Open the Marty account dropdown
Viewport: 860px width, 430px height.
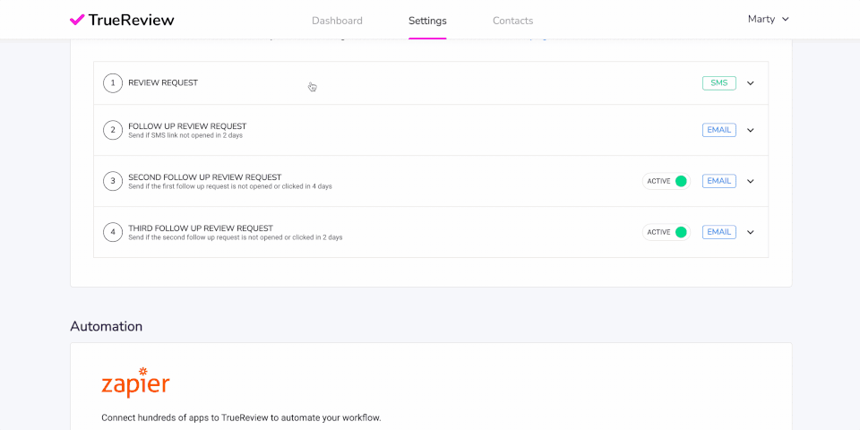click(769, 19)
